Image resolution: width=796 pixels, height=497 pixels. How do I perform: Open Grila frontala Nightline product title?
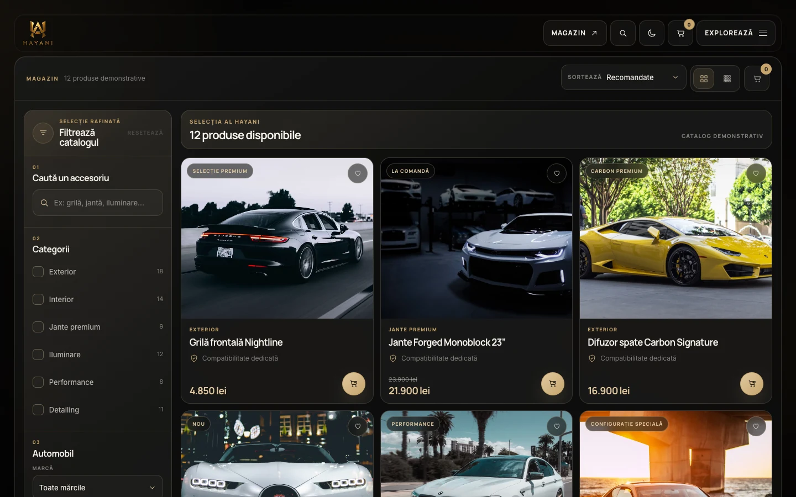(x=236, y=342)
